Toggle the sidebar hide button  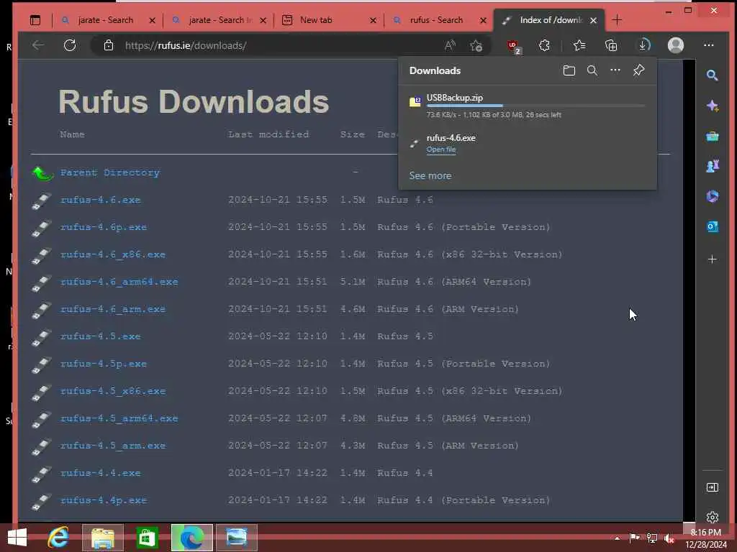[x=712, y=487]
